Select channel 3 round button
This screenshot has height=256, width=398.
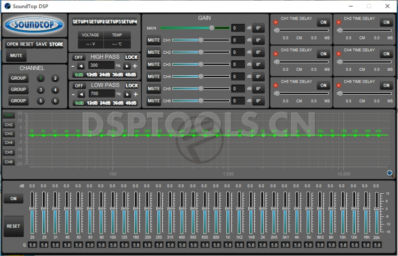point(41,90)
